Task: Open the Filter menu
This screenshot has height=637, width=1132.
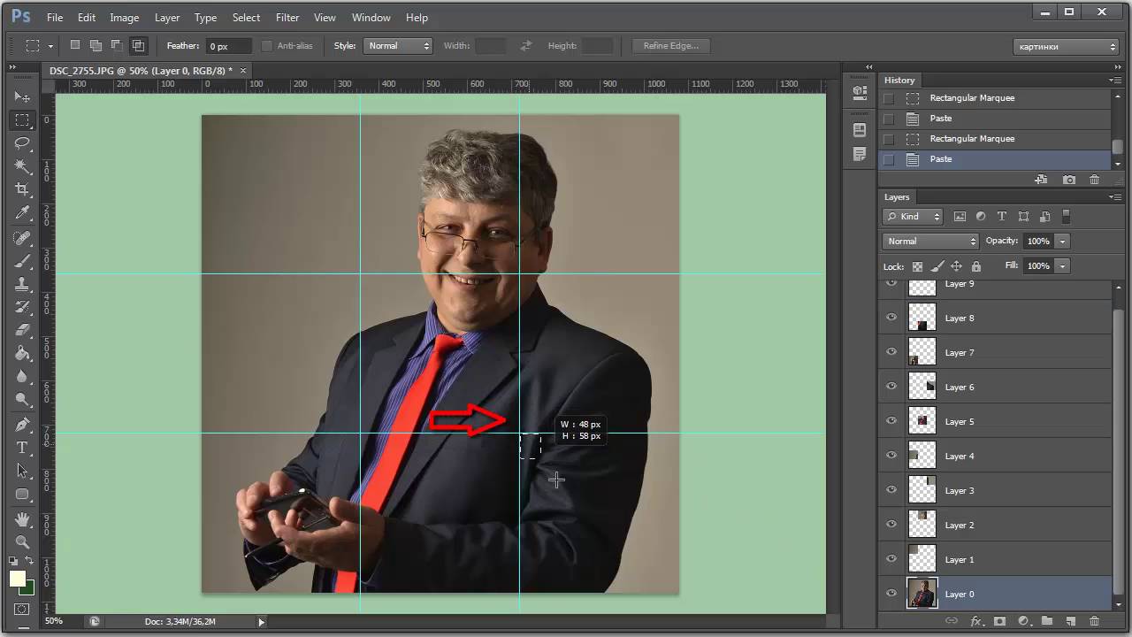Action: (287, 18)
